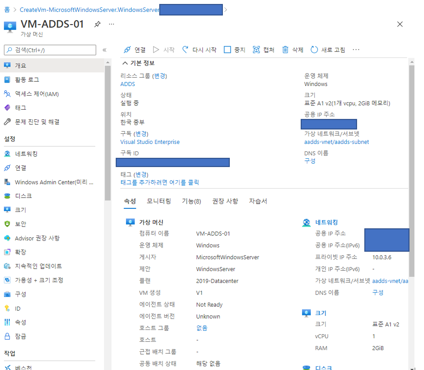Image resolution: width=424 pixels, height=370 pixels.
Task: Click the CreateVm-MicrosoftWindowsServer breadcrumb
Action: coord(89,10)
